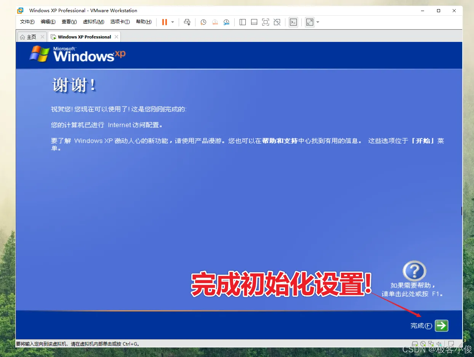Click the green arrow finish button
Image resolution: width=474 pixels, height=357 pixels.
click(x=441, y=325)
